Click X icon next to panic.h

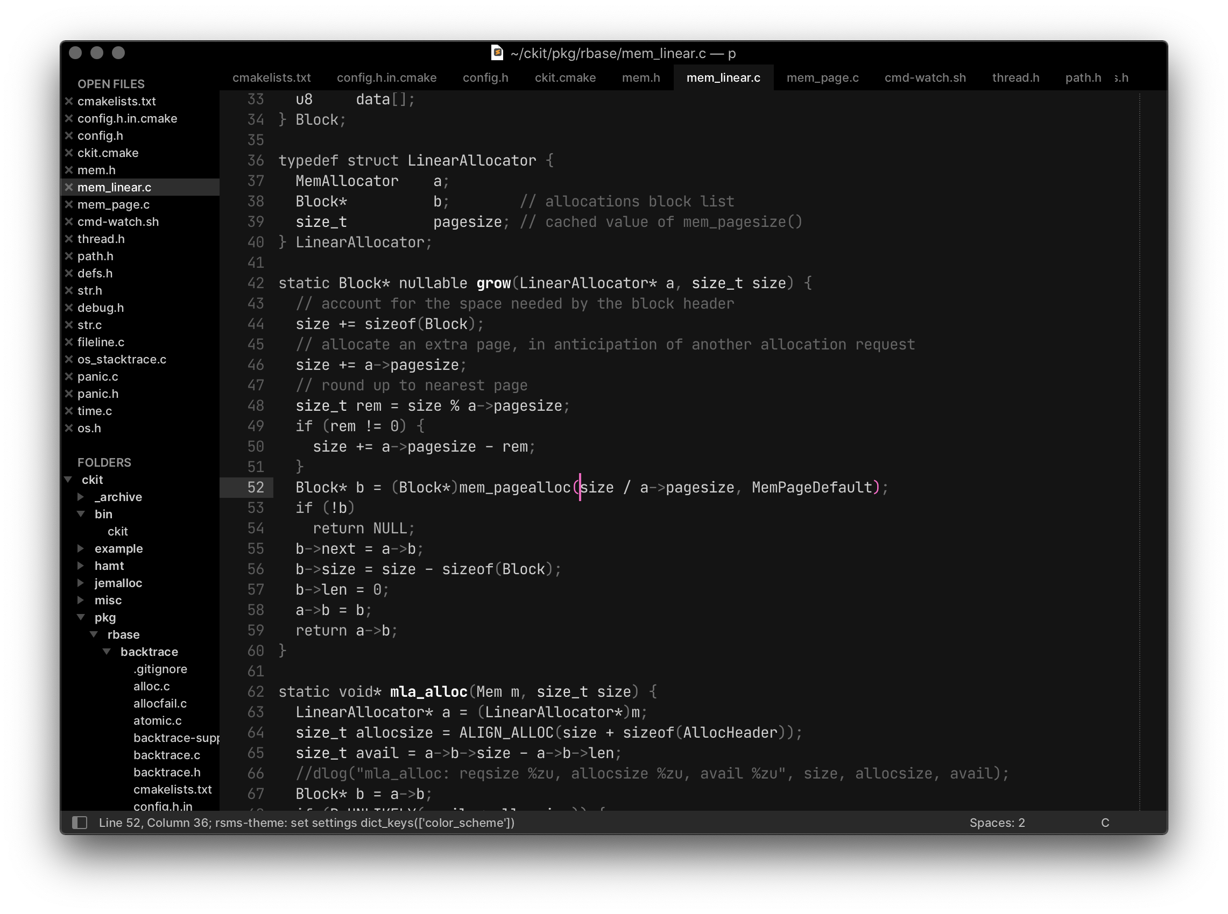(69, 394)
